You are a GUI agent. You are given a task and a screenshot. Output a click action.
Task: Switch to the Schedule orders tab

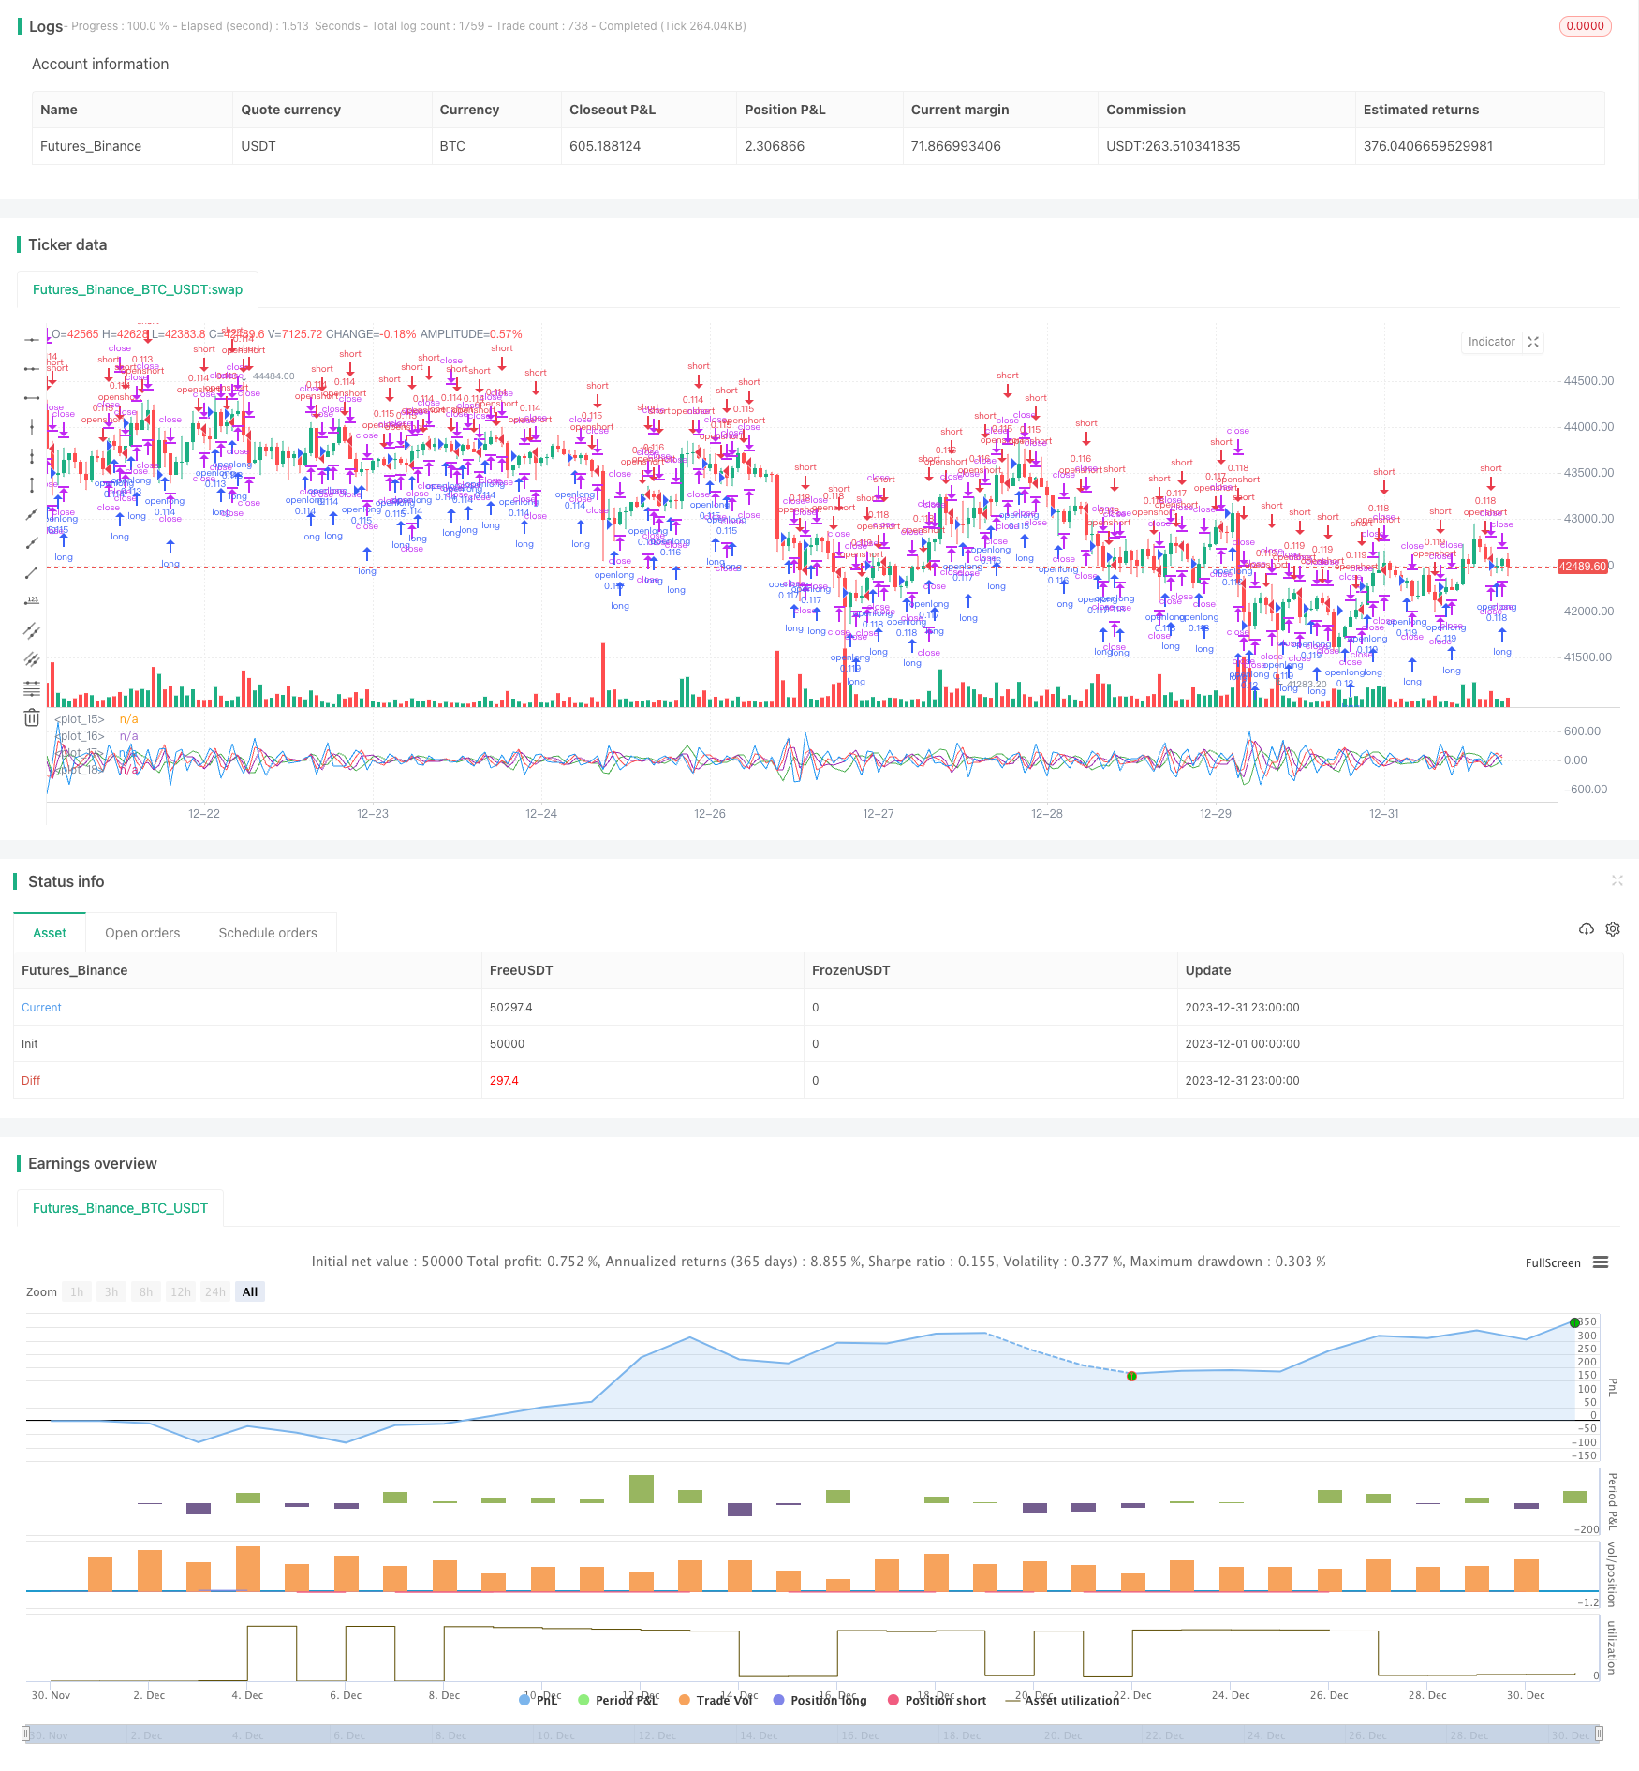268,933
